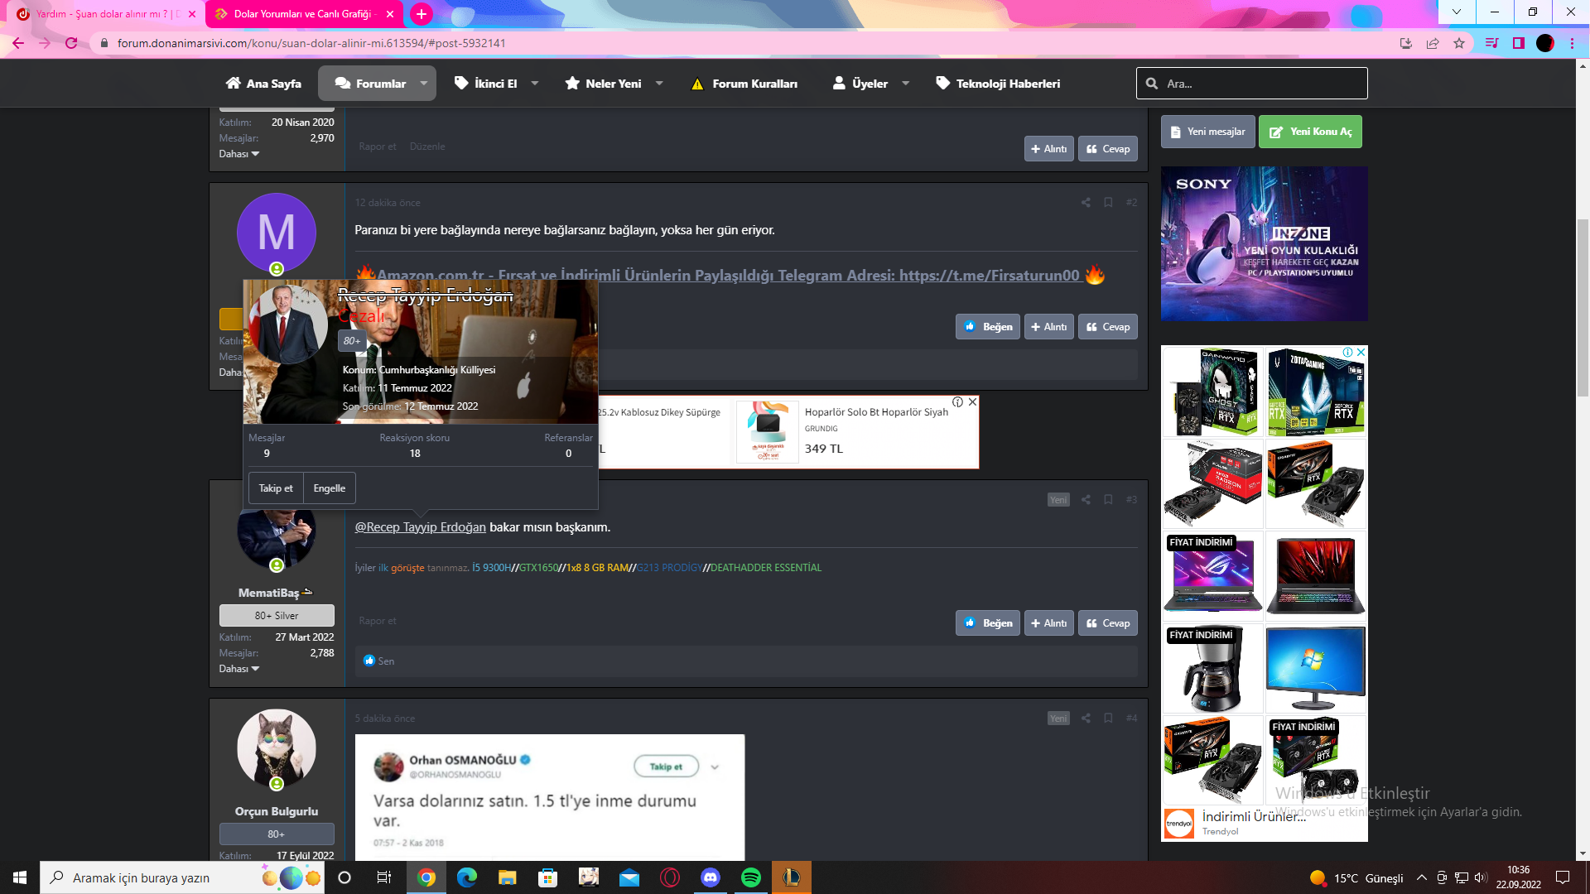Bookmark this page with star icon
Image resolution: width=1590 pixels, height=894 pixels.
[x=1459, y=43]
